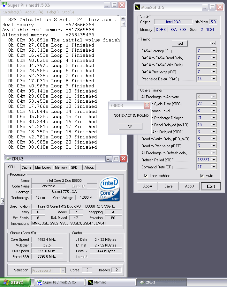Click OK in the ERROR dialog
Image resolution: width=227 pixels, height=287 pixels.
(130, 126)
